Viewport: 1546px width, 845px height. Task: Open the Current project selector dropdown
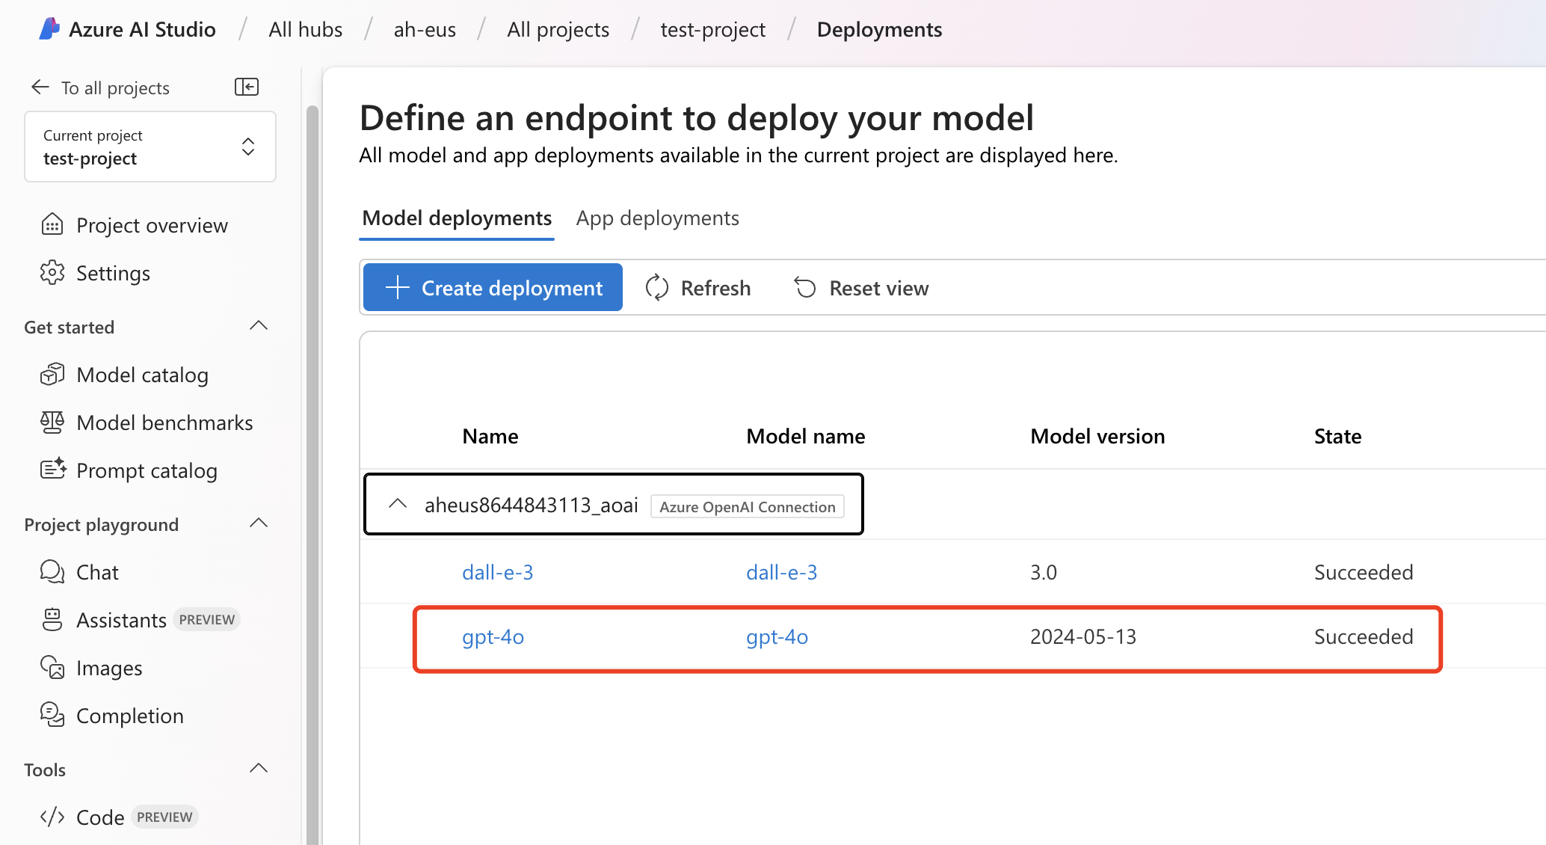click(150, 147)
